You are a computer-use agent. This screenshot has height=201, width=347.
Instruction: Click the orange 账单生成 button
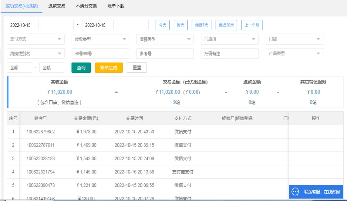click(109, 68)
